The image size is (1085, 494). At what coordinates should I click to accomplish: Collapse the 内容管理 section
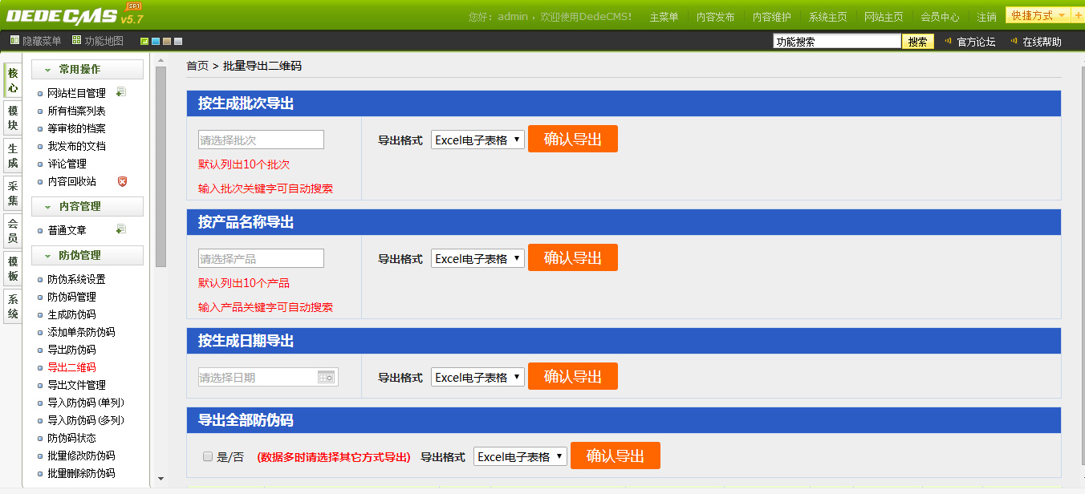pyautogui.click(x=87, y=206)
